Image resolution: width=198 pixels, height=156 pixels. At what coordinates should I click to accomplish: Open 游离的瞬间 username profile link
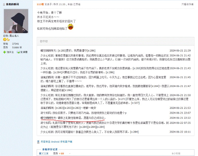click(x=12, y=4)
